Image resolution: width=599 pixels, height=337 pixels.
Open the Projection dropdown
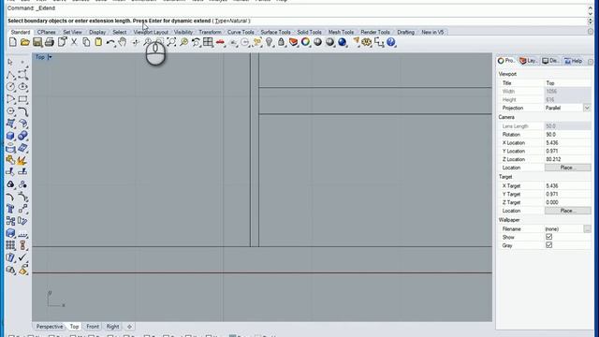(587, 108)
